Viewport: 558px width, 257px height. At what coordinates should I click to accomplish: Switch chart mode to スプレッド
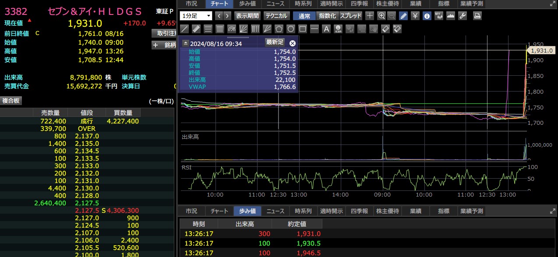pyautogui.click(x=351, y=16)
